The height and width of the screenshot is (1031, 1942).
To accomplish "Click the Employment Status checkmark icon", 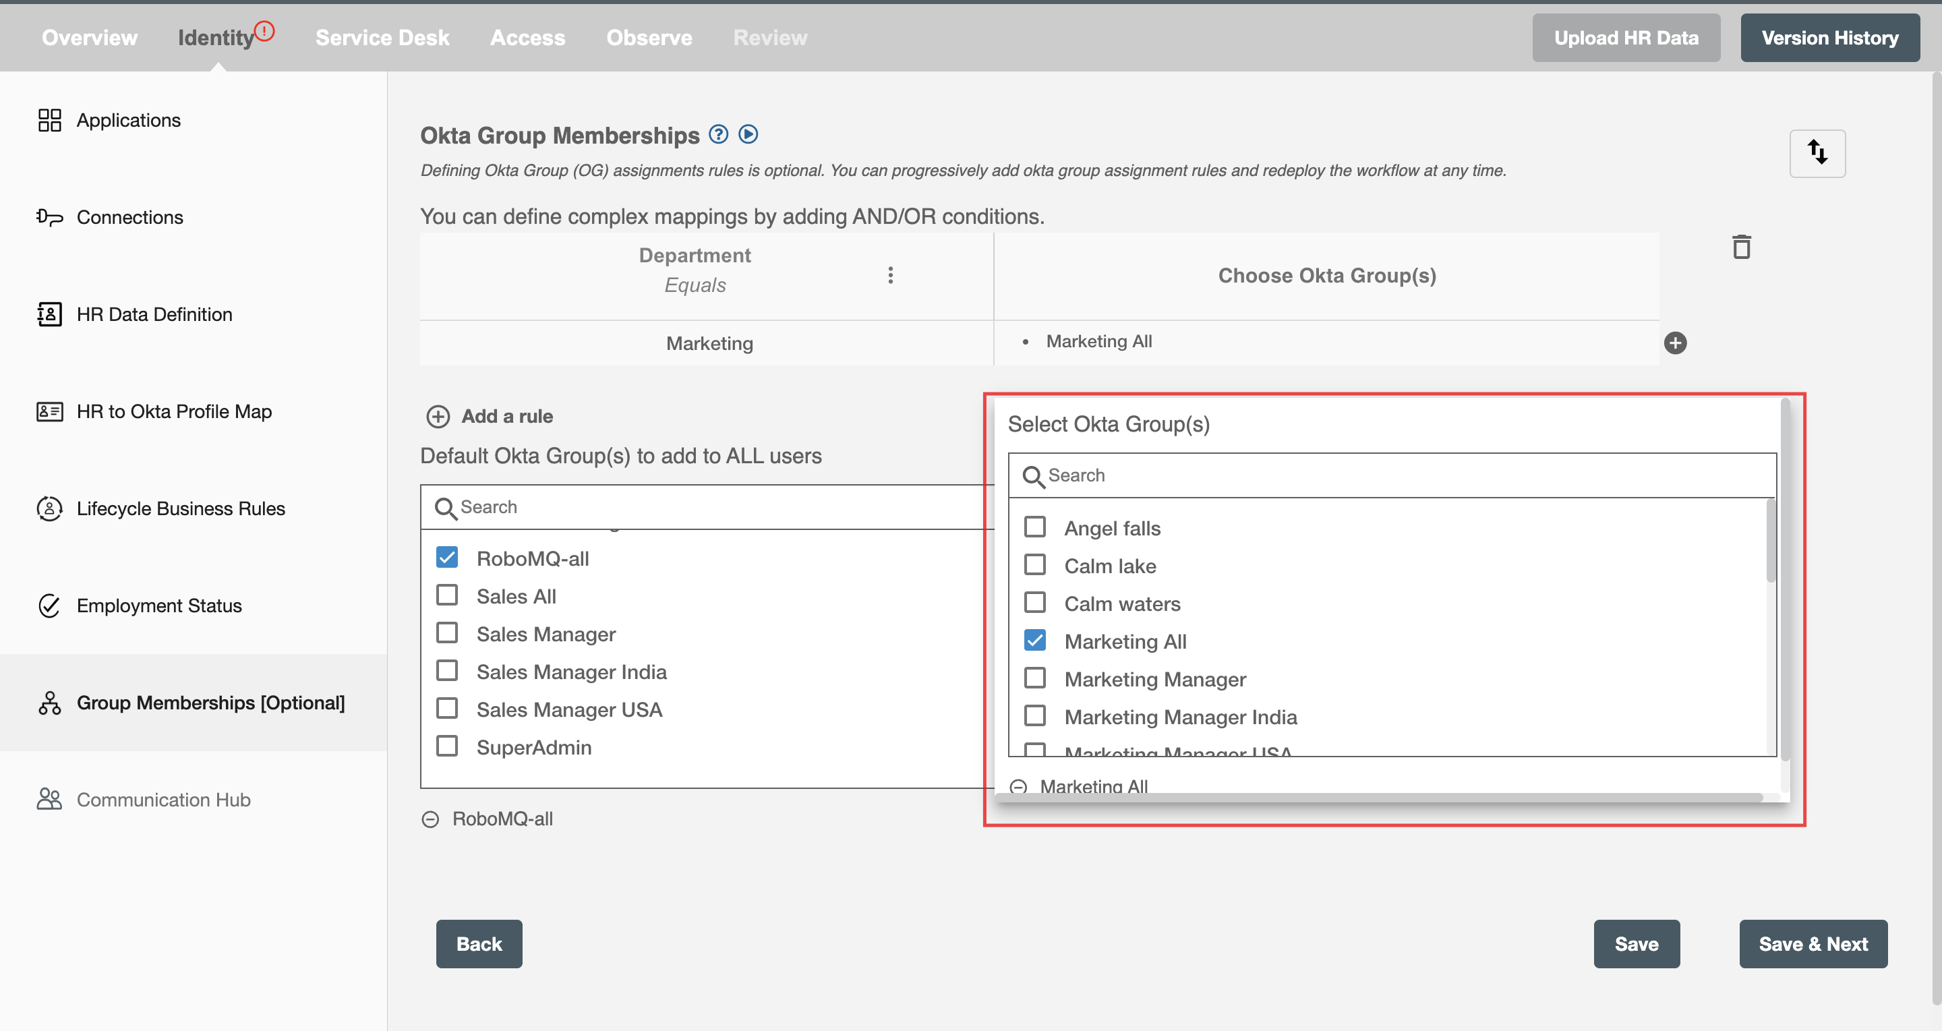I will pyautogui.click(x=50, y=606).
